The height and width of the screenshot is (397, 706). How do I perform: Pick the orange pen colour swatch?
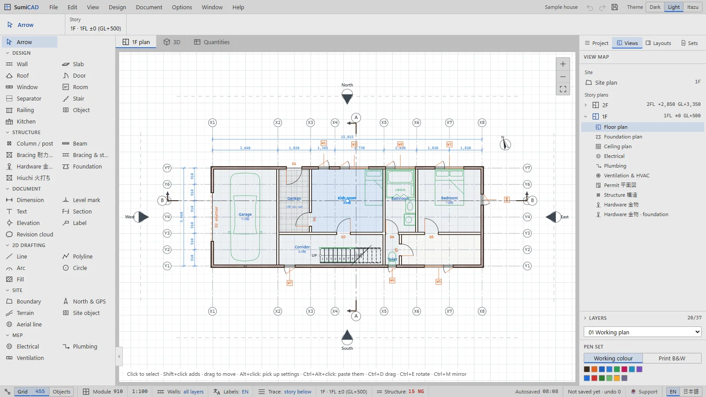594,369
